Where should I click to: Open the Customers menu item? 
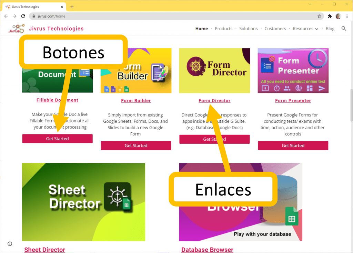pos(275,29)
